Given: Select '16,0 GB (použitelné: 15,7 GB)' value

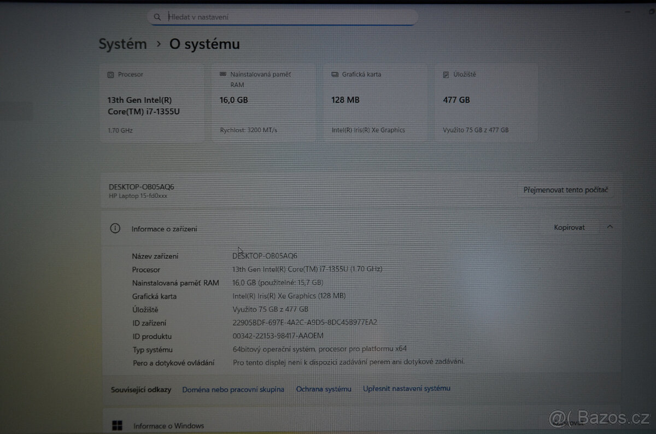Looking at the screenshot, I should click(x=278, y=283).
